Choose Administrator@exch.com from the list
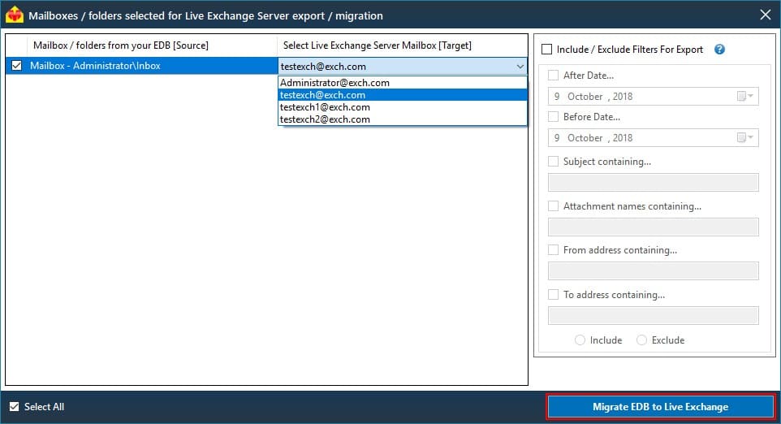Image resolution: width=781 pixels, height=424 pixels. [334, 83]
